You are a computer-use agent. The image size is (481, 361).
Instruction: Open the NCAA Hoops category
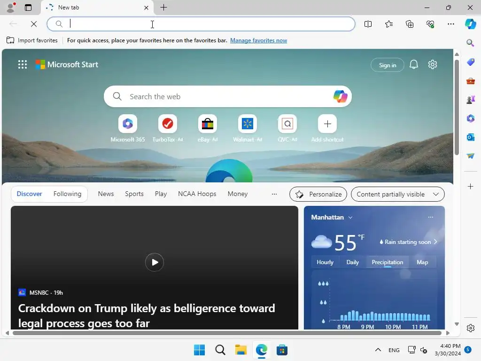(197, 194)
